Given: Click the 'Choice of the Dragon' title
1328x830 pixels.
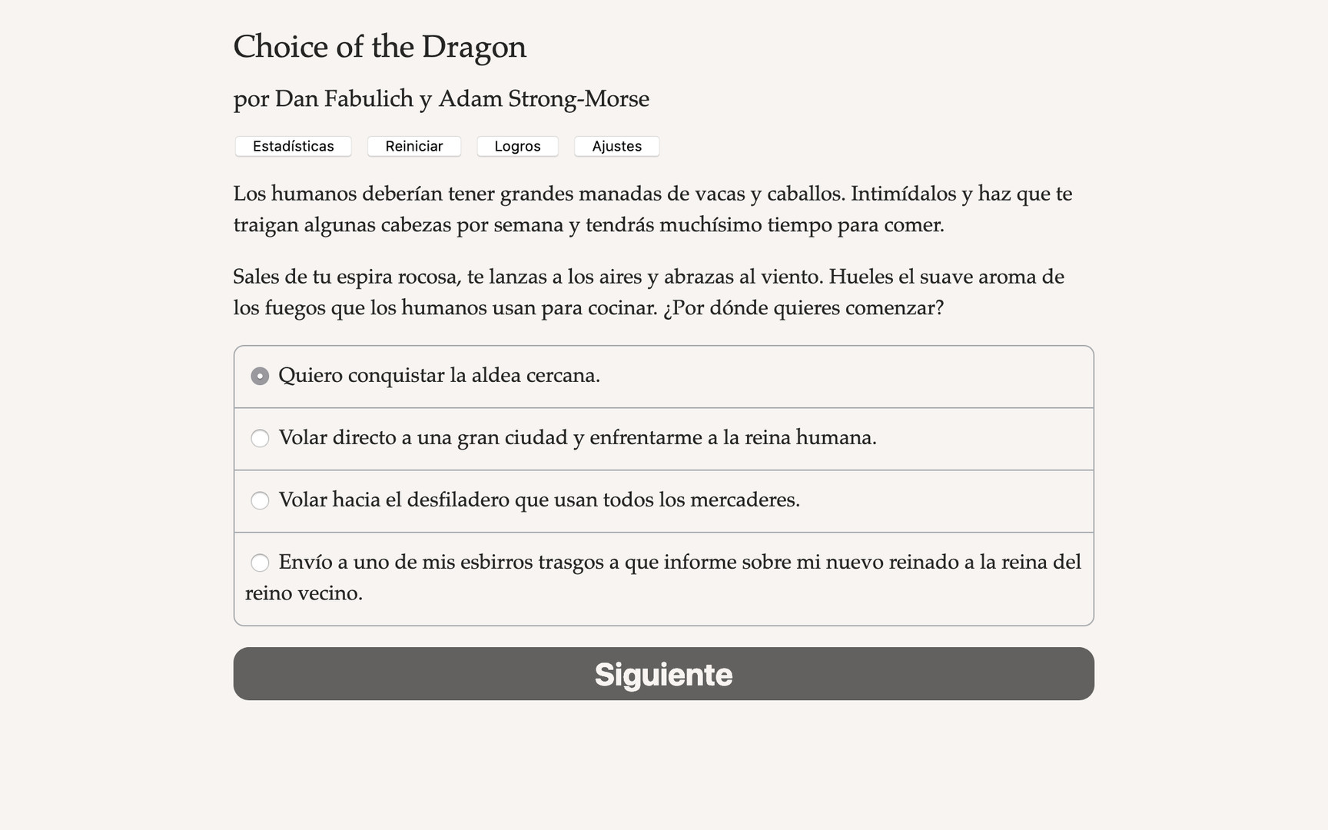Looking at the screenshot, I should 380,47.
